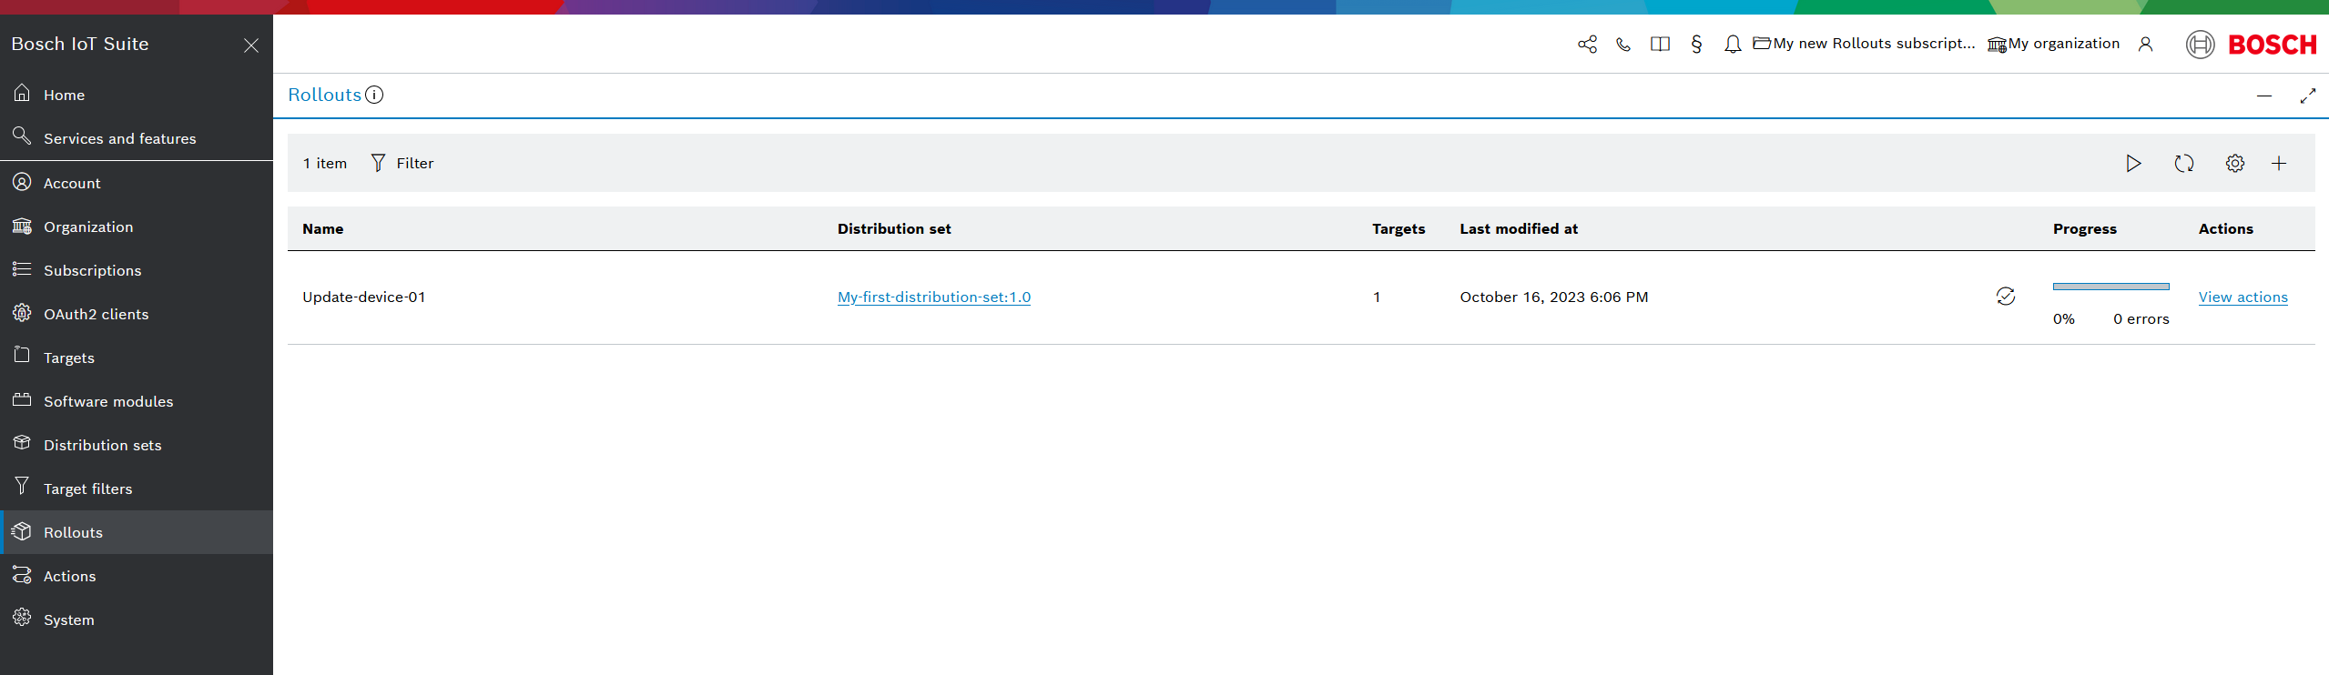
Task: Click the Update-device-01 progress bar
Action: [x=2110, y=287]
